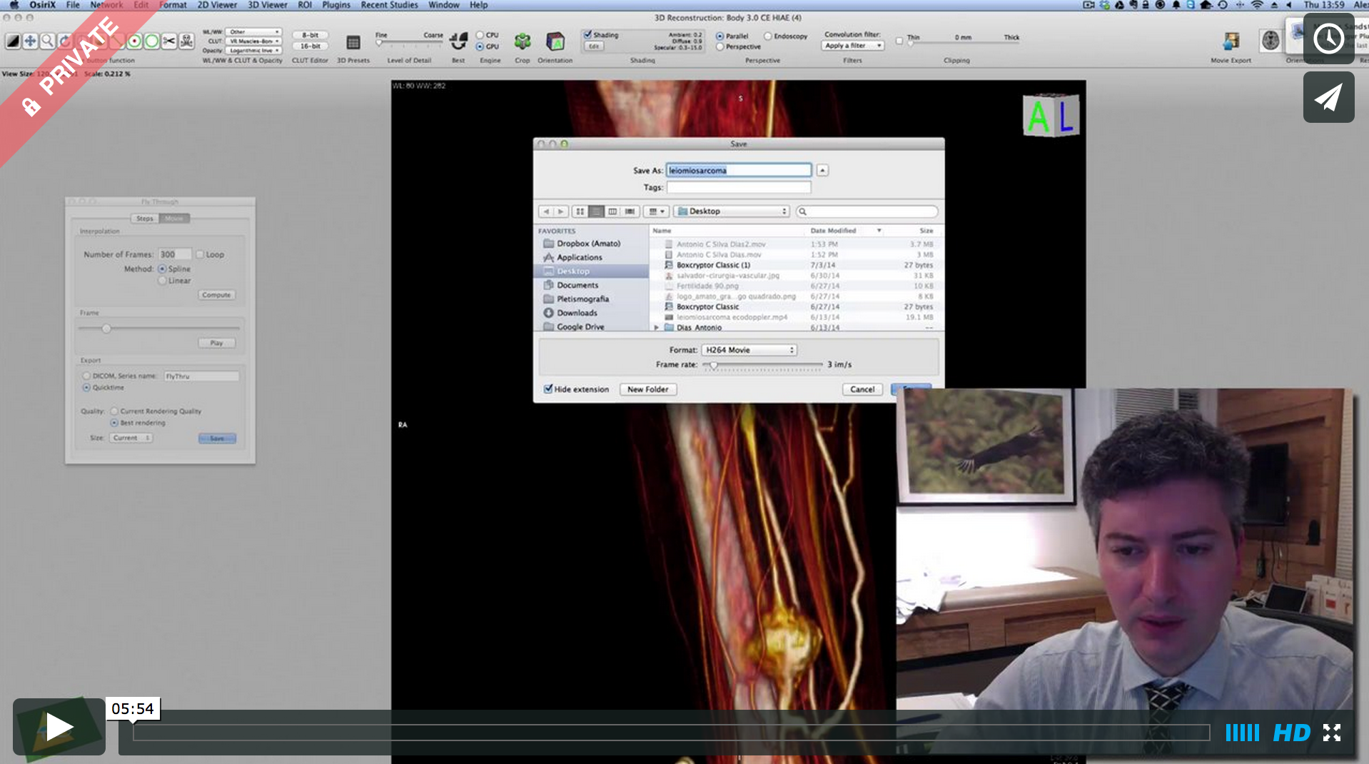Enter fullscreen with the expand arrows icon
Screen dimensions: 1369x764
pos(1332,733)
